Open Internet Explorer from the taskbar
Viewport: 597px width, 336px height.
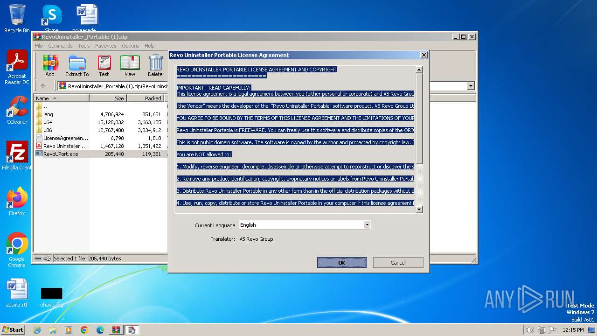click(x=37, y=330)
